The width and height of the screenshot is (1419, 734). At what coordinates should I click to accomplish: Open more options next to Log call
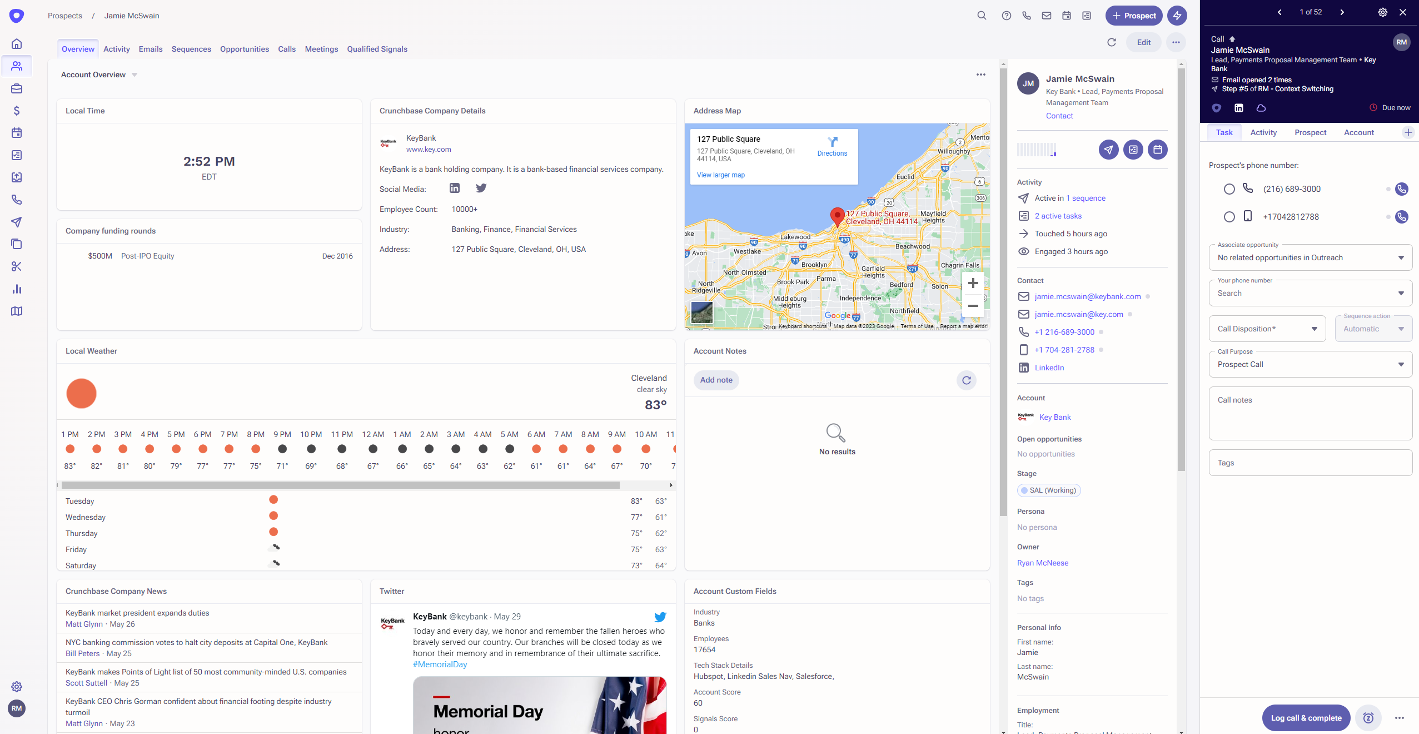pos(1400,718)
